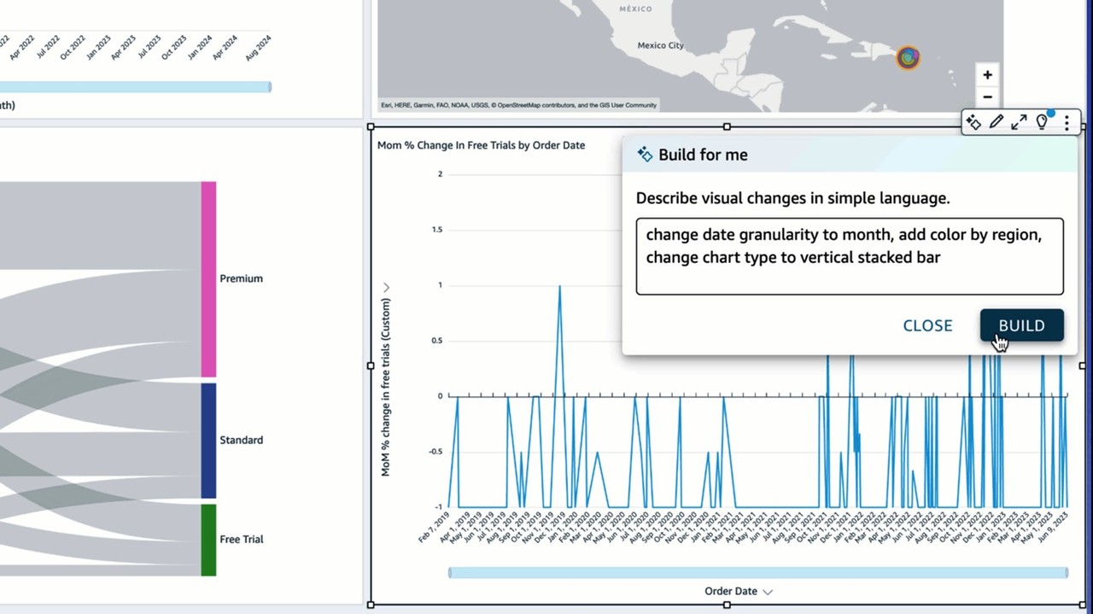Image resolution: width=1093 pixels, height=614 pixels.
Task: Click inside the visual changes description text box
Action: [x=849, y=256]
